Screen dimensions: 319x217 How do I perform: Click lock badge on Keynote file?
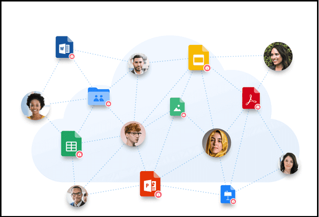233,202
